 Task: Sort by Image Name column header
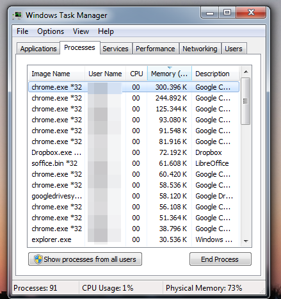[x=56, y=74]
